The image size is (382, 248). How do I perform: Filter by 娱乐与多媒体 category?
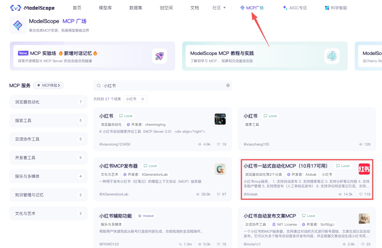coord(48,176)
